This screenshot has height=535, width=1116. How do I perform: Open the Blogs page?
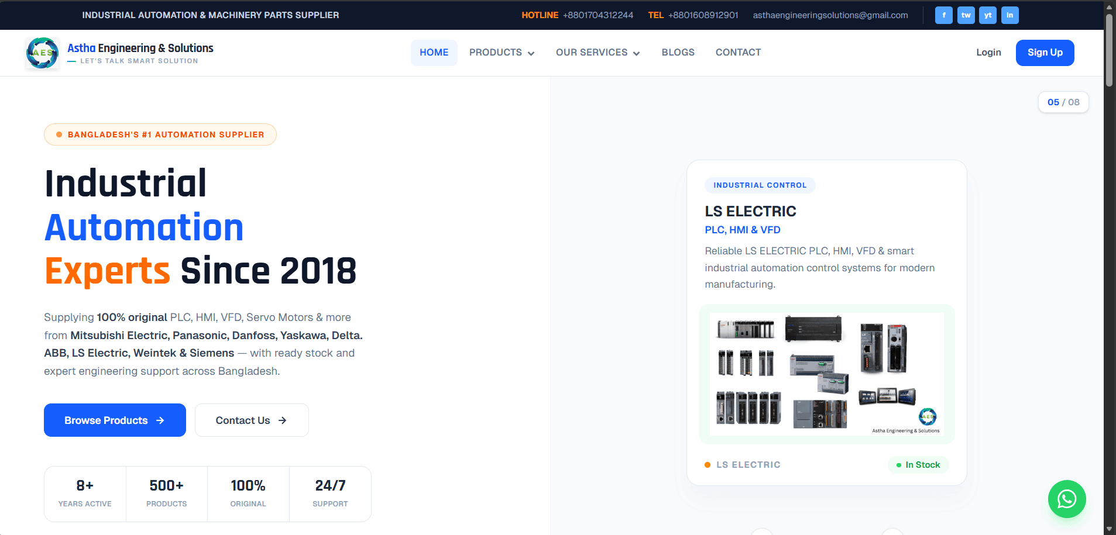pyautogui.click(x=678, y=53)
